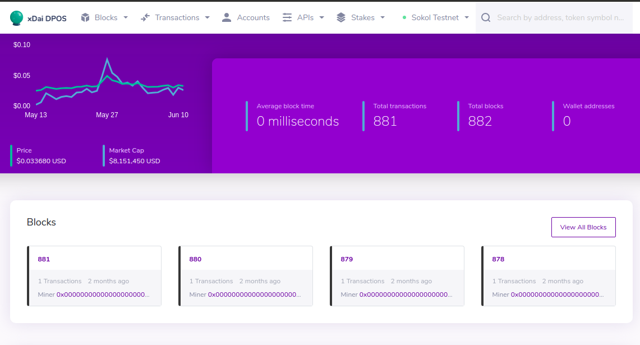This screenshot has width=640, height=345.
Task: Click the Average block time label
Action: (x=286, y=106)
